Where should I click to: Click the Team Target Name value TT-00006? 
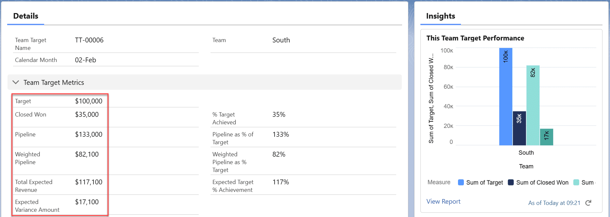tap(89, 40)
